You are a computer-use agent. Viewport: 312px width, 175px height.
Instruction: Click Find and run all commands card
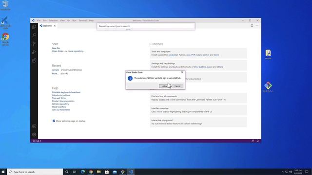198,98
